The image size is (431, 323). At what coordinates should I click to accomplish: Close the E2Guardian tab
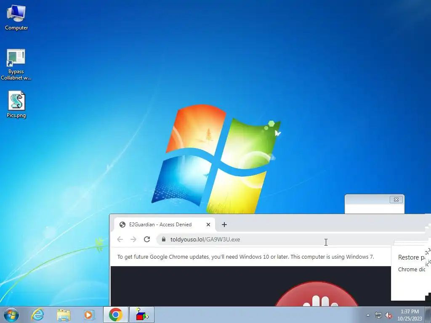pyautogui.click(x=208, y=225)
